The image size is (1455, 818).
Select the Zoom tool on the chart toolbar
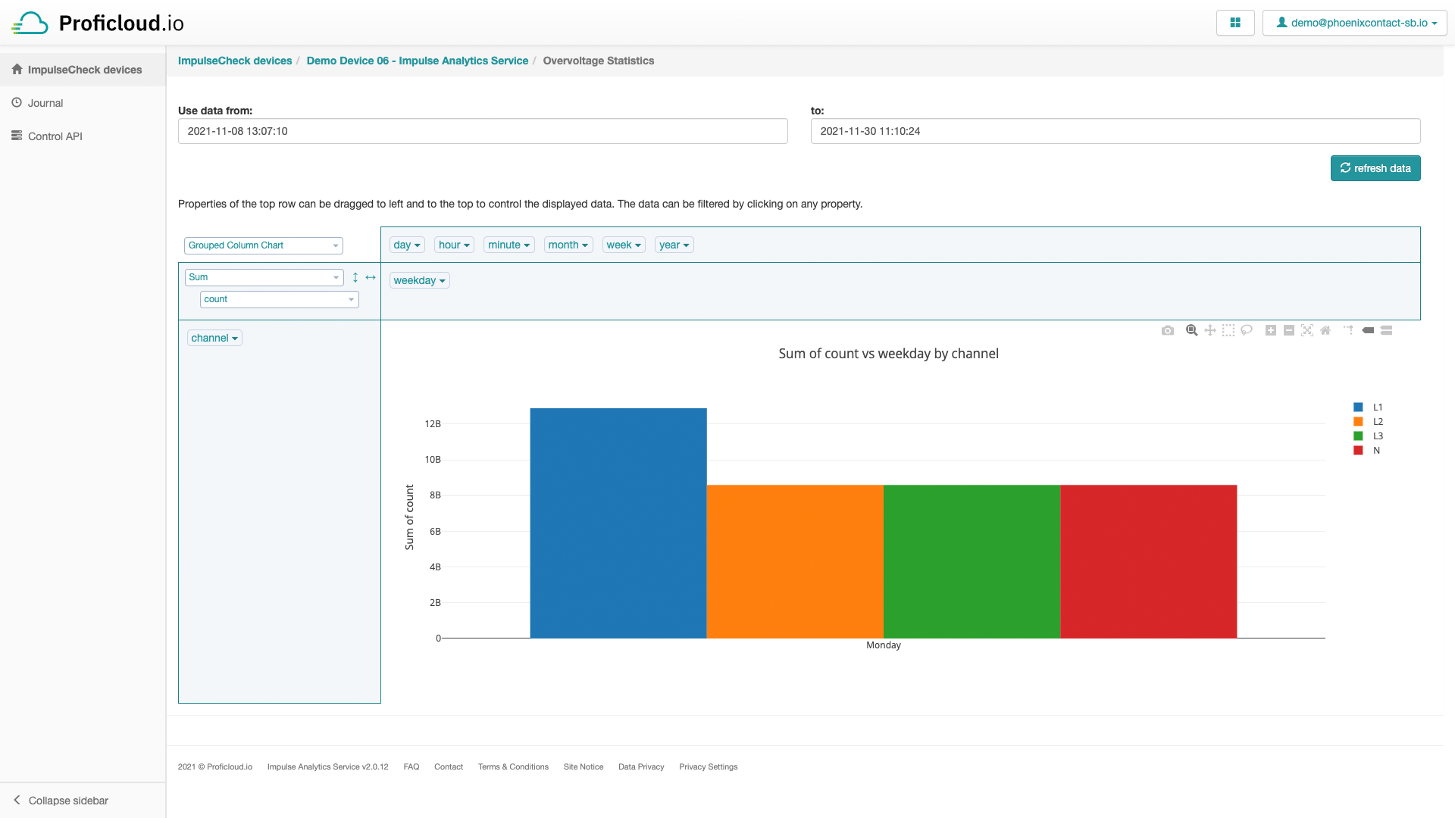[1191, 330]
